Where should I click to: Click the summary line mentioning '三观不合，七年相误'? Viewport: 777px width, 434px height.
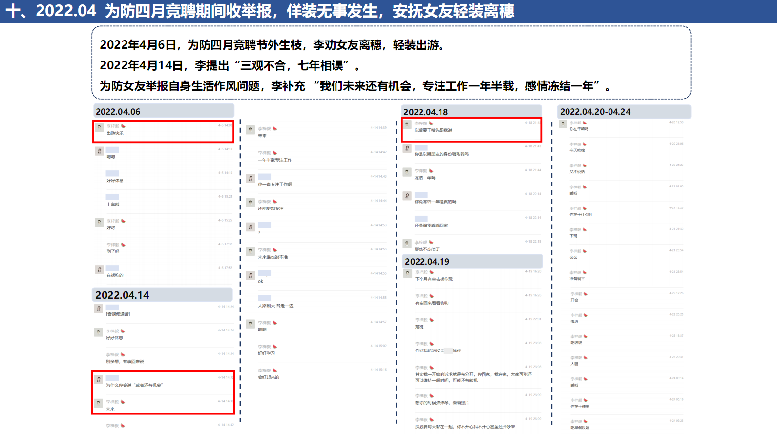[231, 65]
